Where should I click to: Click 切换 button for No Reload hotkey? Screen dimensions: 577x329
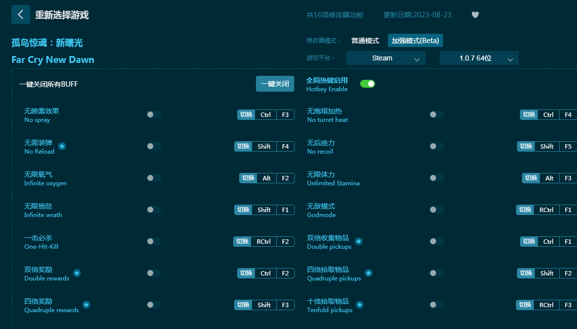(x=243, y=146)
